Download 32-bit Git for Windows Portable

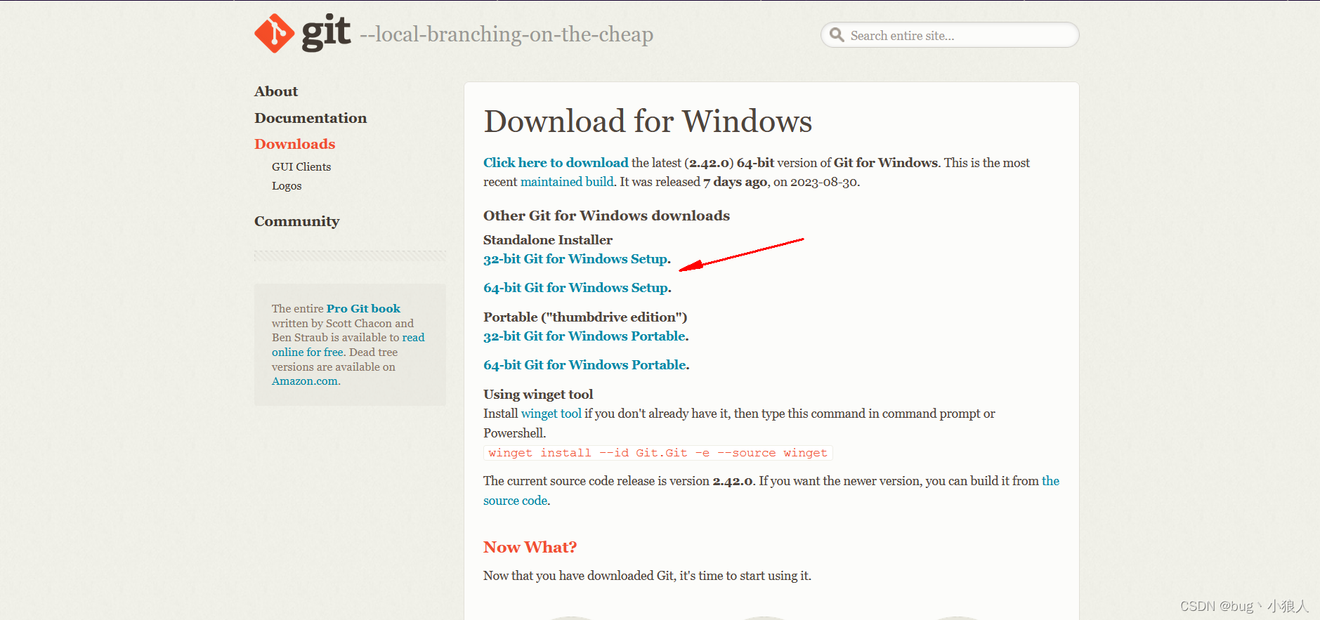click(584, 336)
